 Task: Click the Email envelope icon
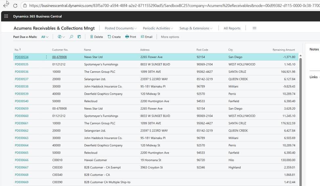click(142, 37)
